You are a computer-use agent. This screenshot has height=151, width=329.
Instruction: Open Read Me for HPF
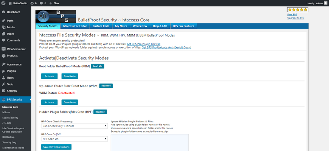coord(100,112)
